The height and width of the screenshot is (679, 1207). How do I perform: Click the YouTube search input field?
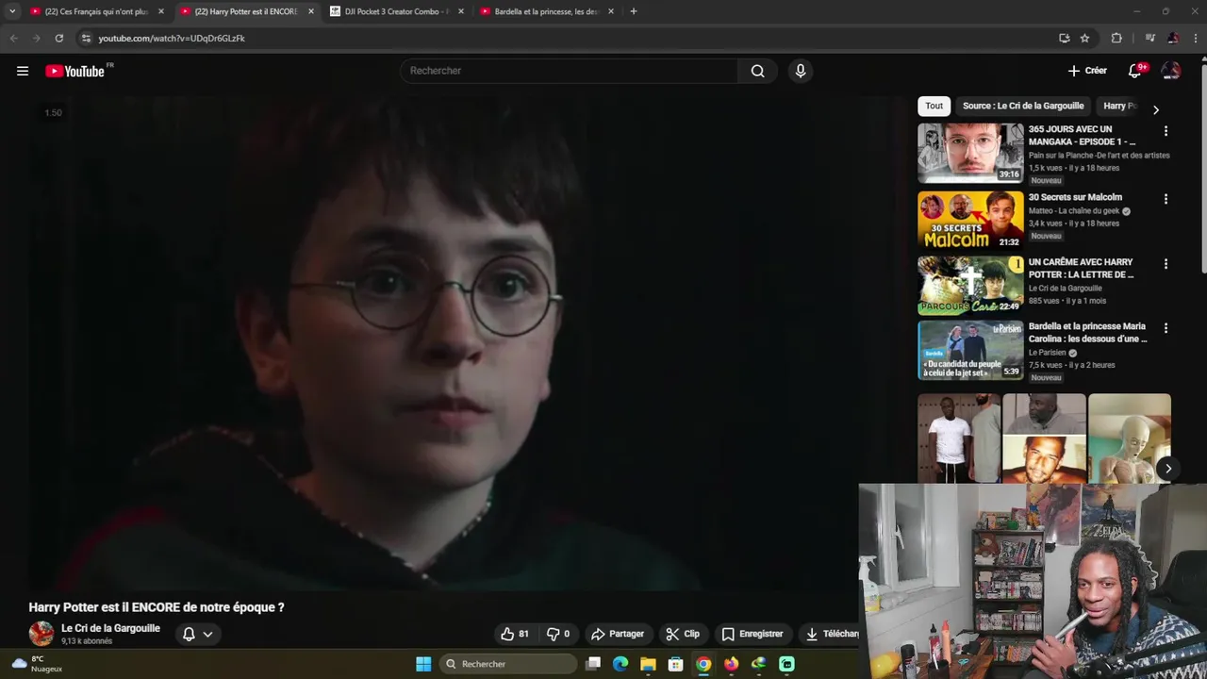(570, 71)
